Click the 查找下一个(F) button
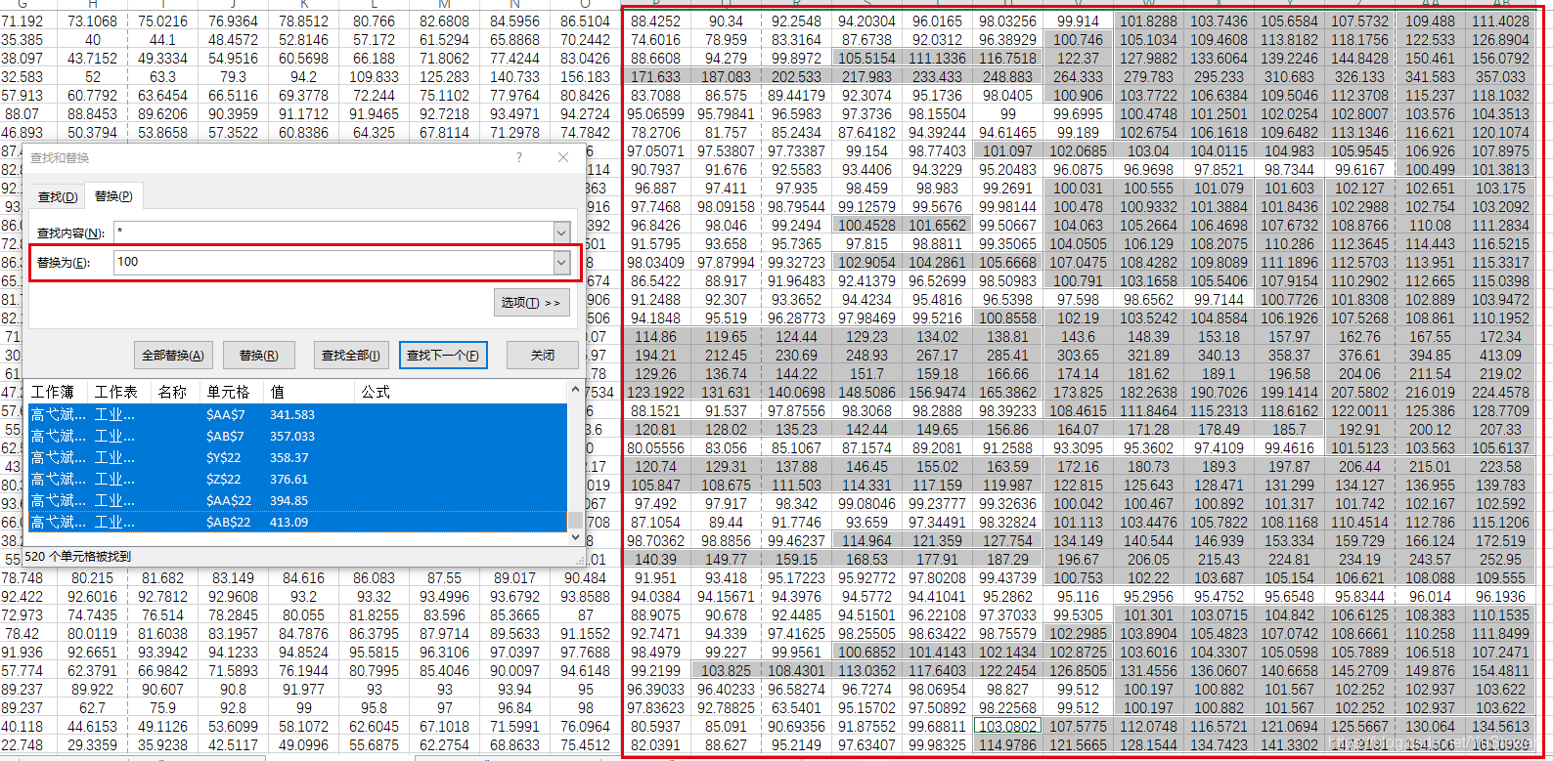 tap(443, 356)
